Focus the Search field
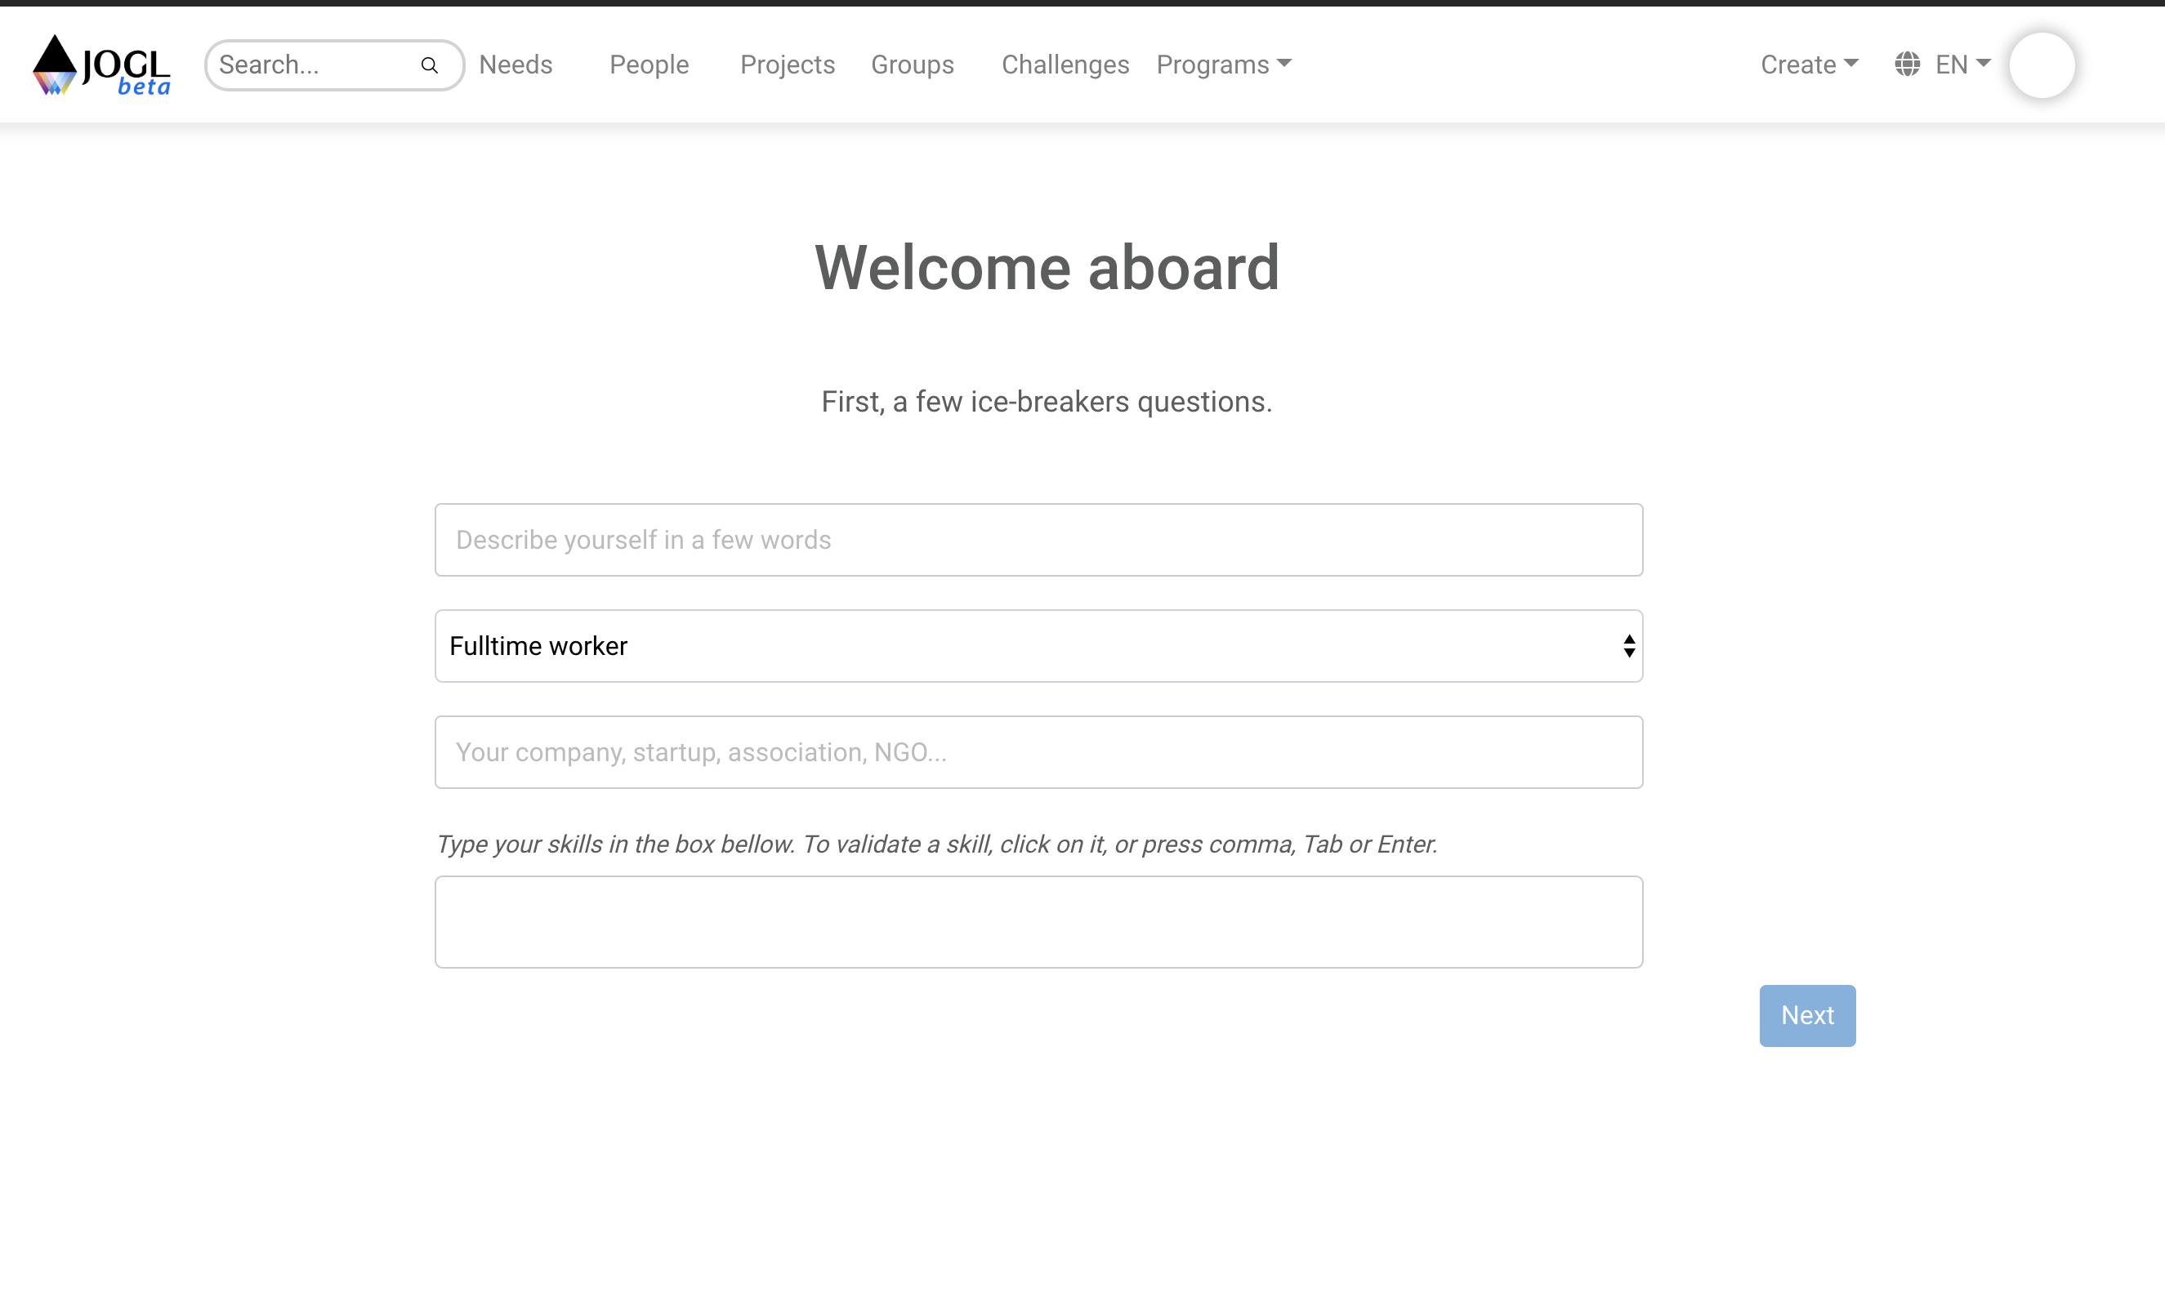Image resolution: width=2165 pixels, height=1292 pixels. [x=314, y=65]
